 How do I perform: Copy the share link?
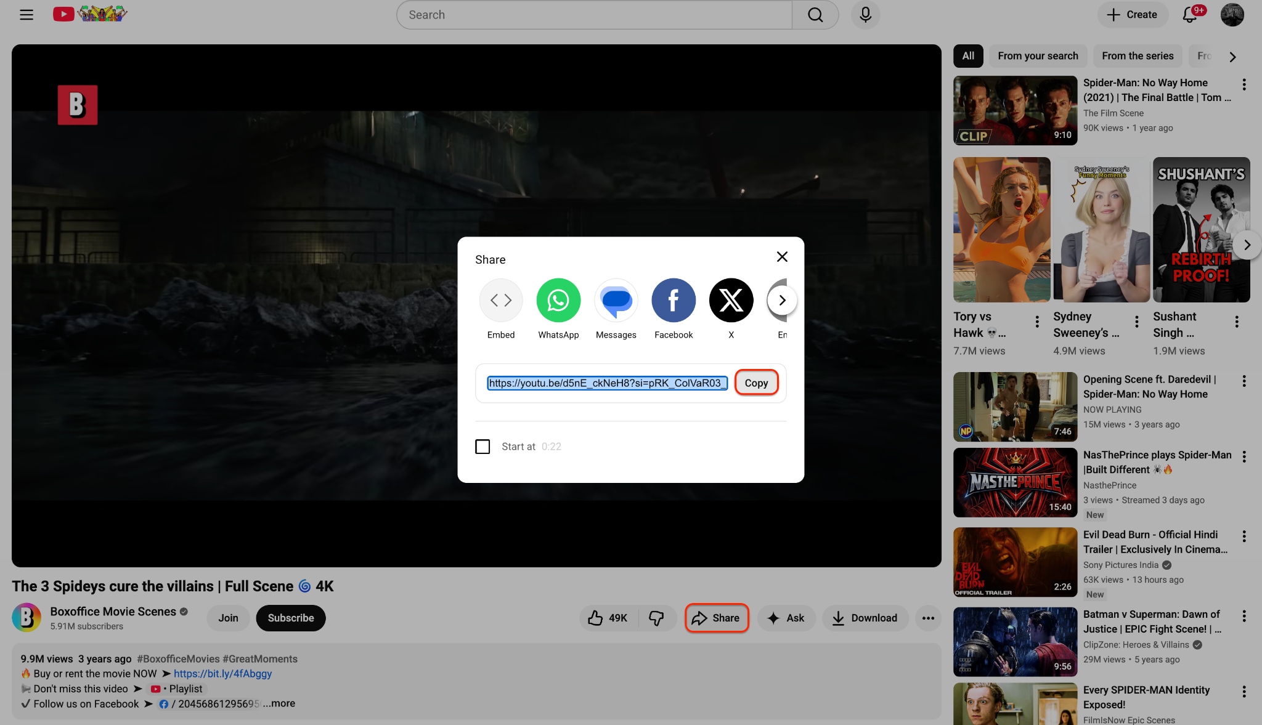point(756,383)
